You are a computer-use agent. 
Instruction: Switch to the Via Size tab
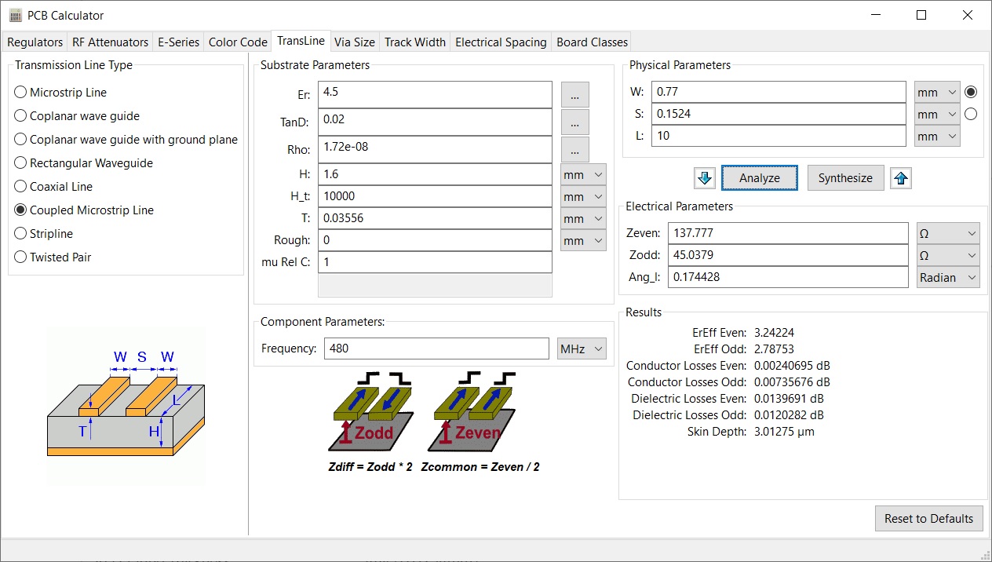(355, 42)
